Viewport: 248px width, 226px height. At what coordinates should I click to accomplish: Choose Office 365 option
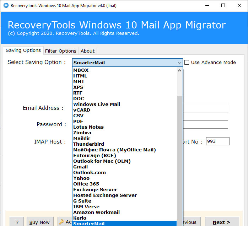pos(125,184)
